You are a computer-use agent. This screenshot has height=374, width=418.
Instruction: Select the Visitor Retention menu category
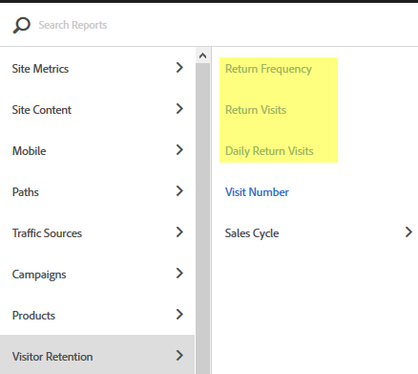click(97, 356)
